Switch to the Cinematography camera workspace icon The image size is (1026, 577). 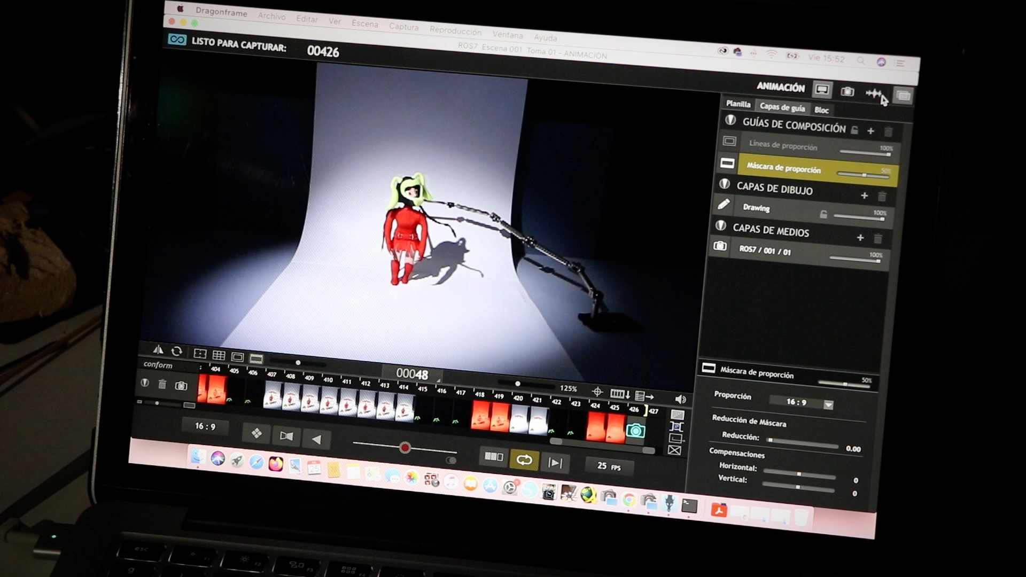[848, 92]
